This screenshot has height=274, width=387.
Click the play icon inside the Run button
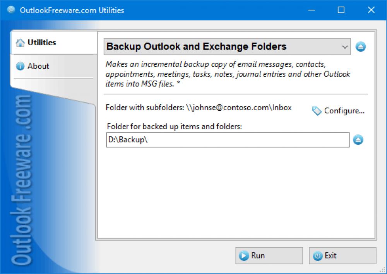(x=244, y=255)
